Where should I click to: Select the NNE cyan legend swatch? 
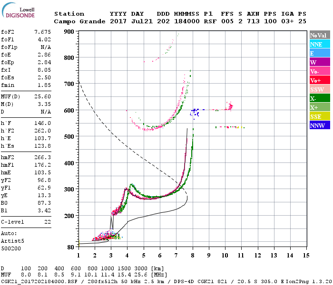click(x=320, y=44)
